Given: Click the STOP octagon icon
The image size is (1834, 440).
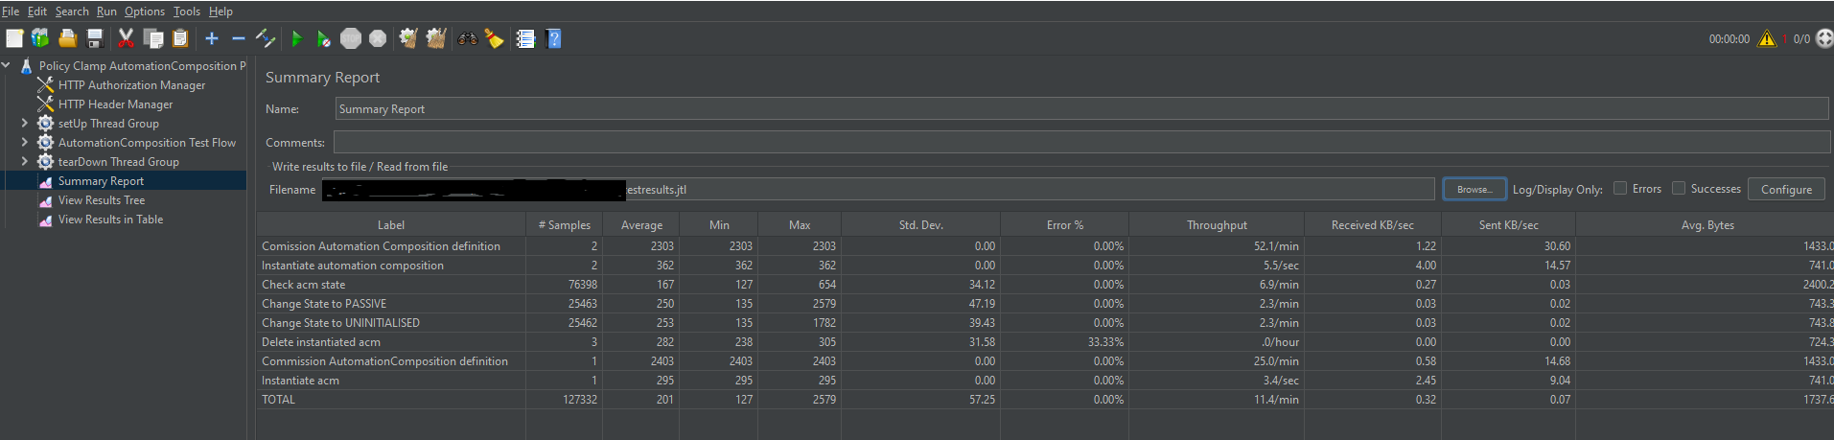Looking at the screenshot, I should (351, 38).
